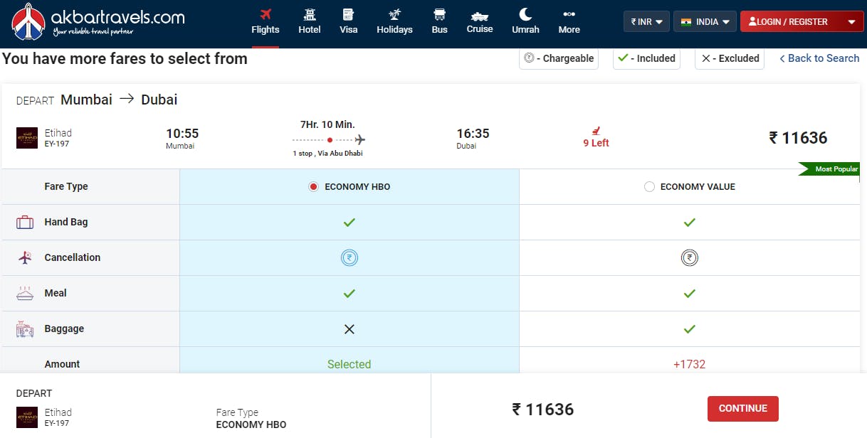Click the Most Popular ribbon tag
The height and width of the screenshot is (438, 867).
[x=829, y=169]
